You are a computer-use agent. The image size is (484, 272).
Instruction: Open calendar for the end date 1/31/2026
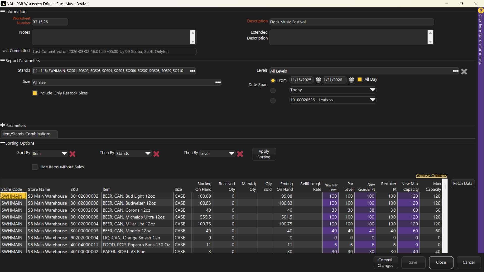click(351, 80)
